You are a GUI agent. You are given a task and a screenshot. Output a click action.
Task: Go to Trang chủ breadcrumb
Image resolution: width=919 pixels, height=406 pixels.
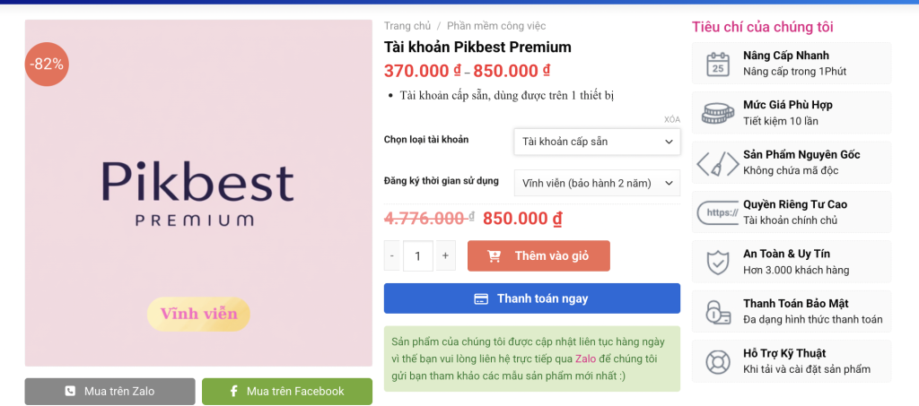(x=406, y=26)
